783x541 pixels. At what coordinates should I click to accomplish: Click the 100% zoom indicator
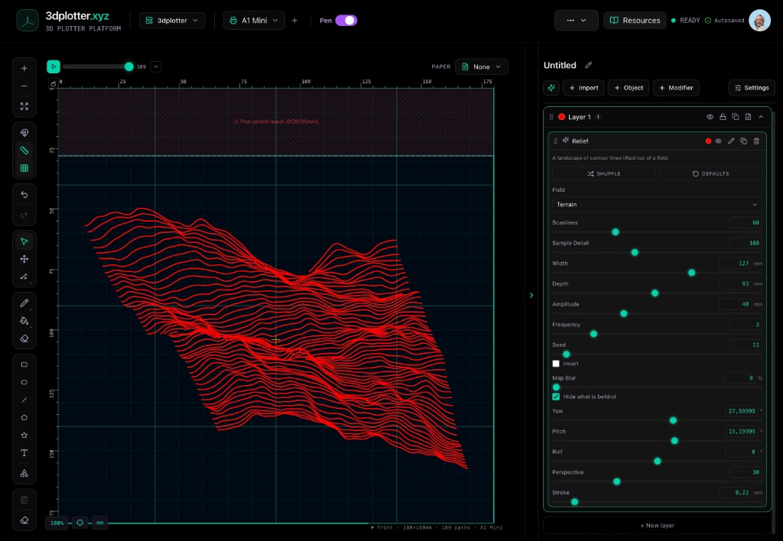[x=57, y=523]
